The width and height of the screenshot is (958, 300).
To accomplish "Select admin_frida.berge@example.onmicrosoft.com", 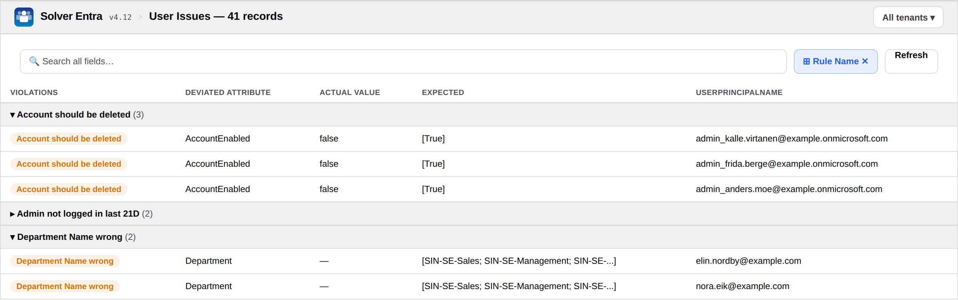I will point(787,164).
